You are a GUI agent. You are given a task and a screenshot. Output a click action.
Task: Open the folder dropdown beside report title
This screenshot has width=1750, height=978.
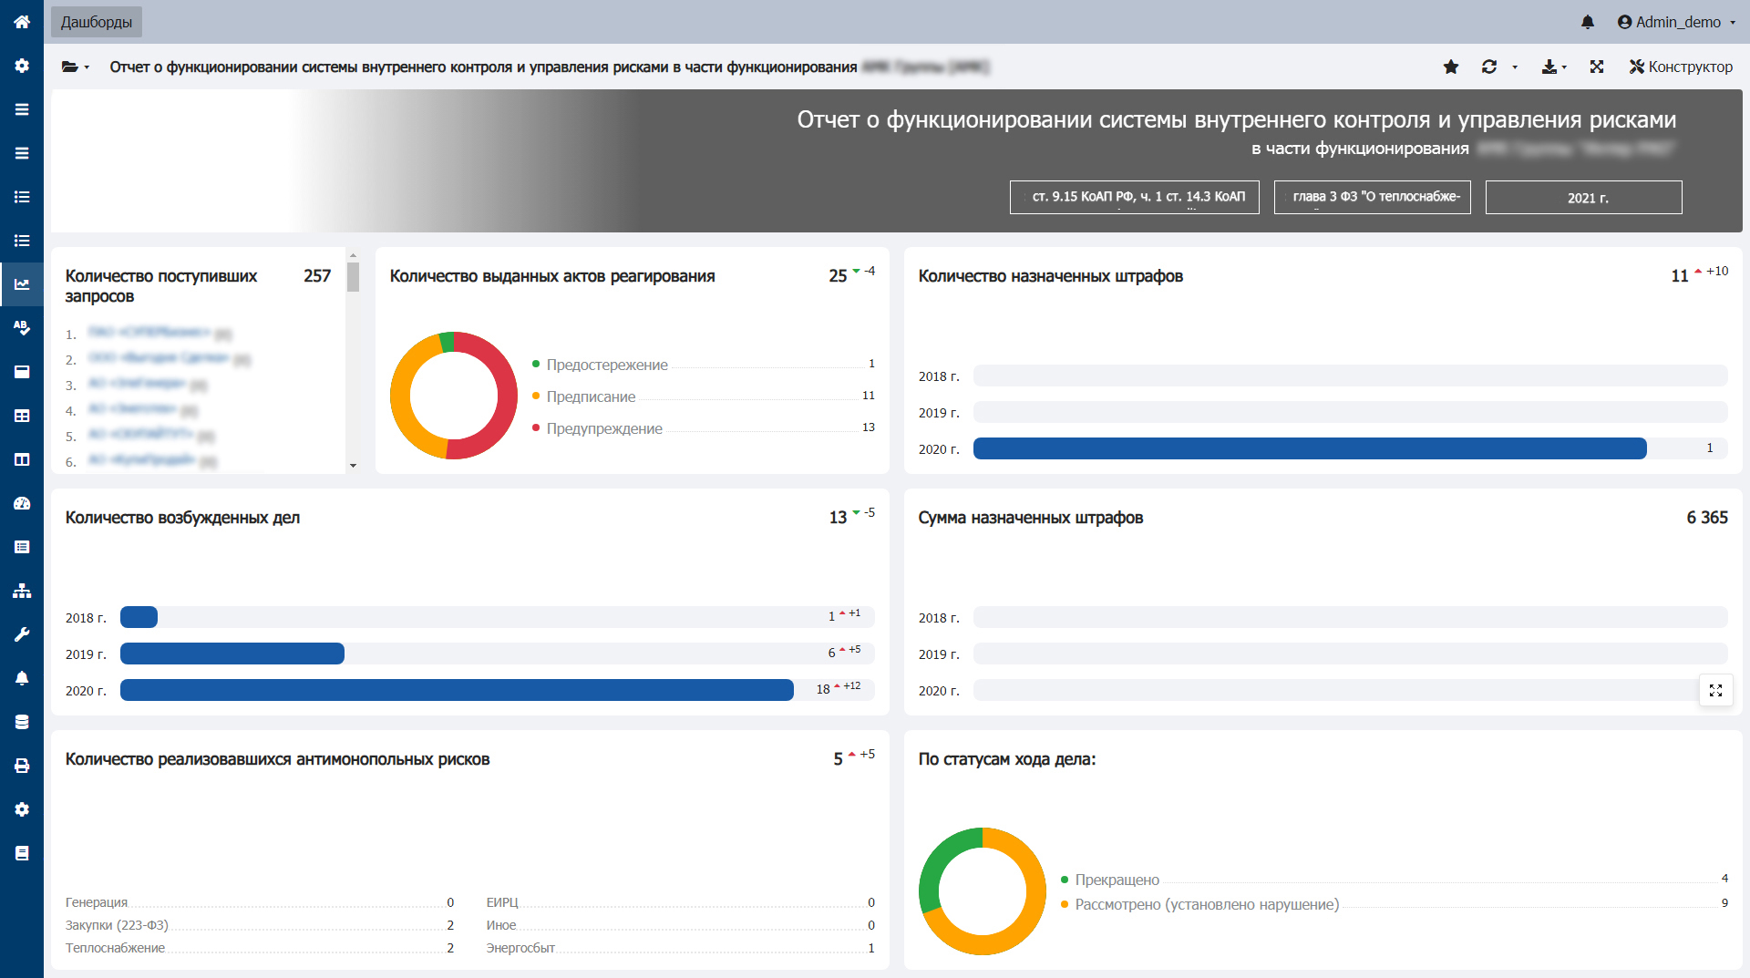75,67
